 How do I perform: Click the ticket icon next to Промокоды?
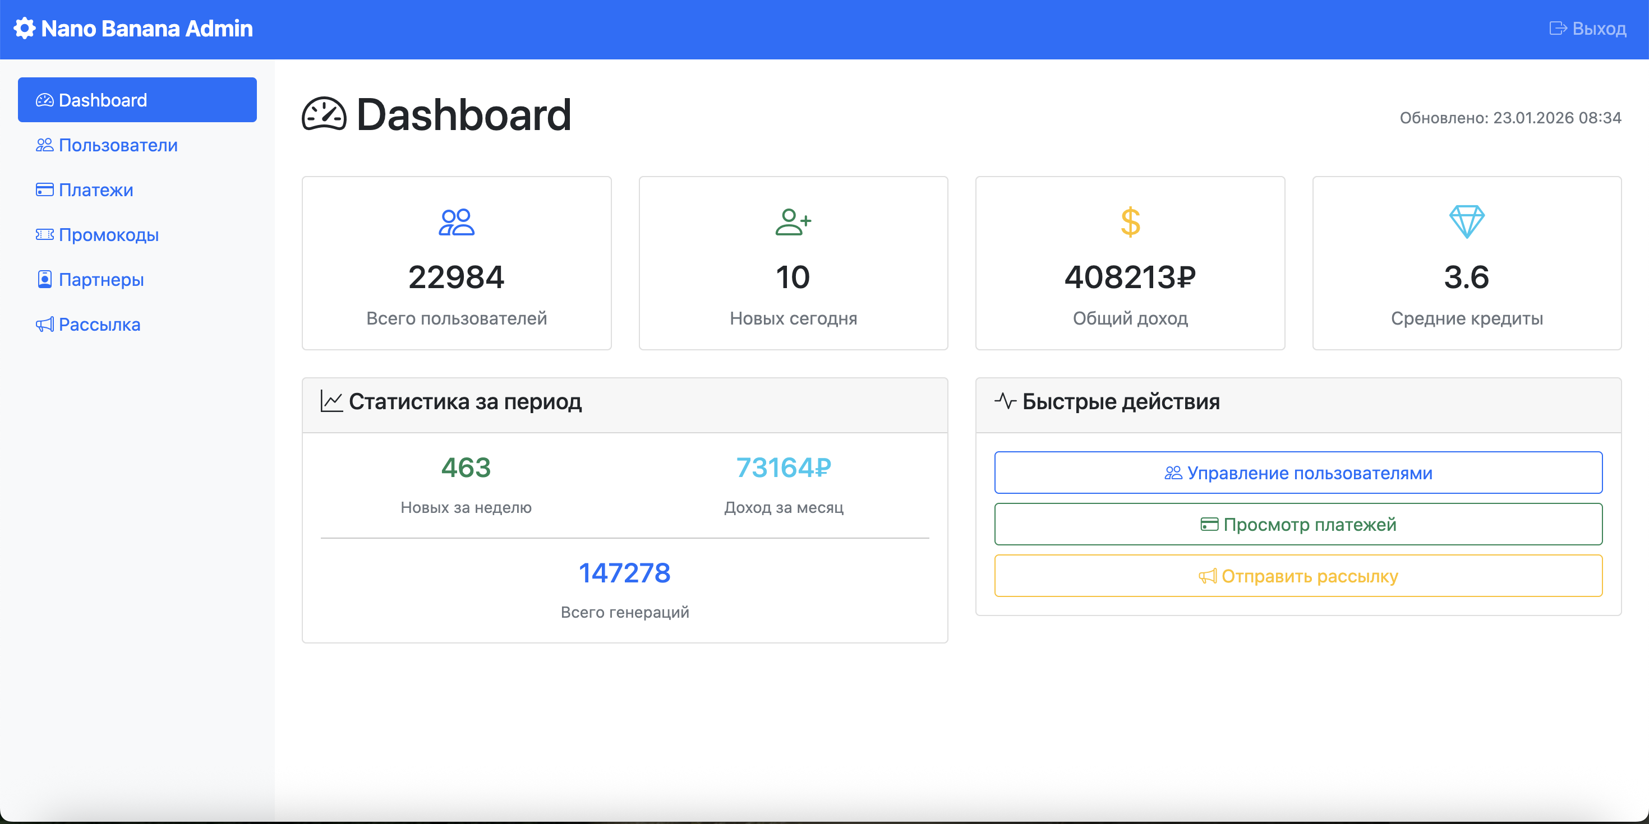pos(44,235)
